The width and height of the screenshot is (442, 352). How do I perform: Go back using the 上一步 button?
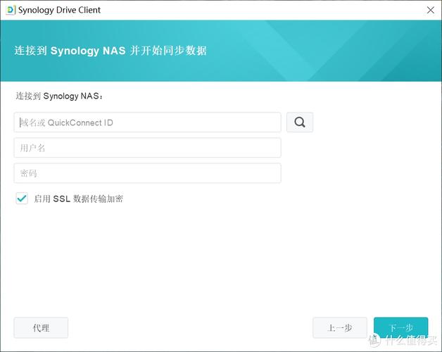340,328
